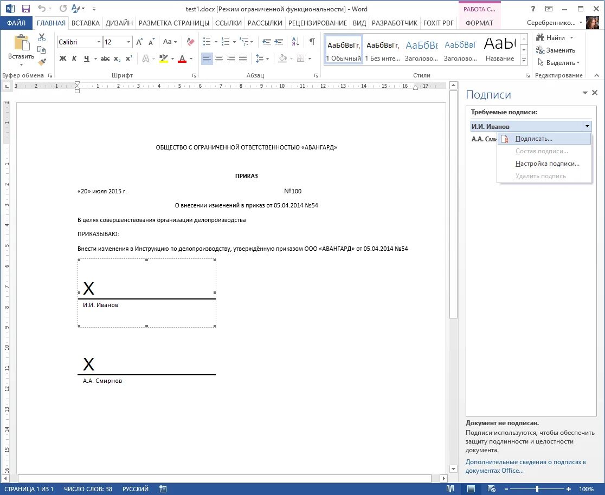The width and height of the screenshot is (605, 495).
Task: Click the Copy icon in clipboard group
Action: coord(42,49)
